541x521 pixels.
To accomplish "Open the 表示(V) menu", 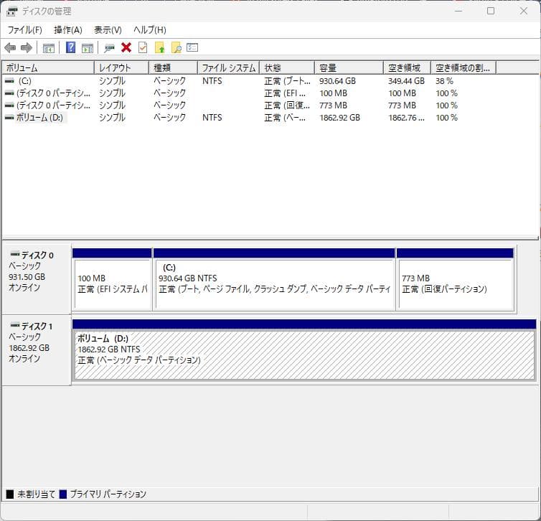I will coord(108,30).
